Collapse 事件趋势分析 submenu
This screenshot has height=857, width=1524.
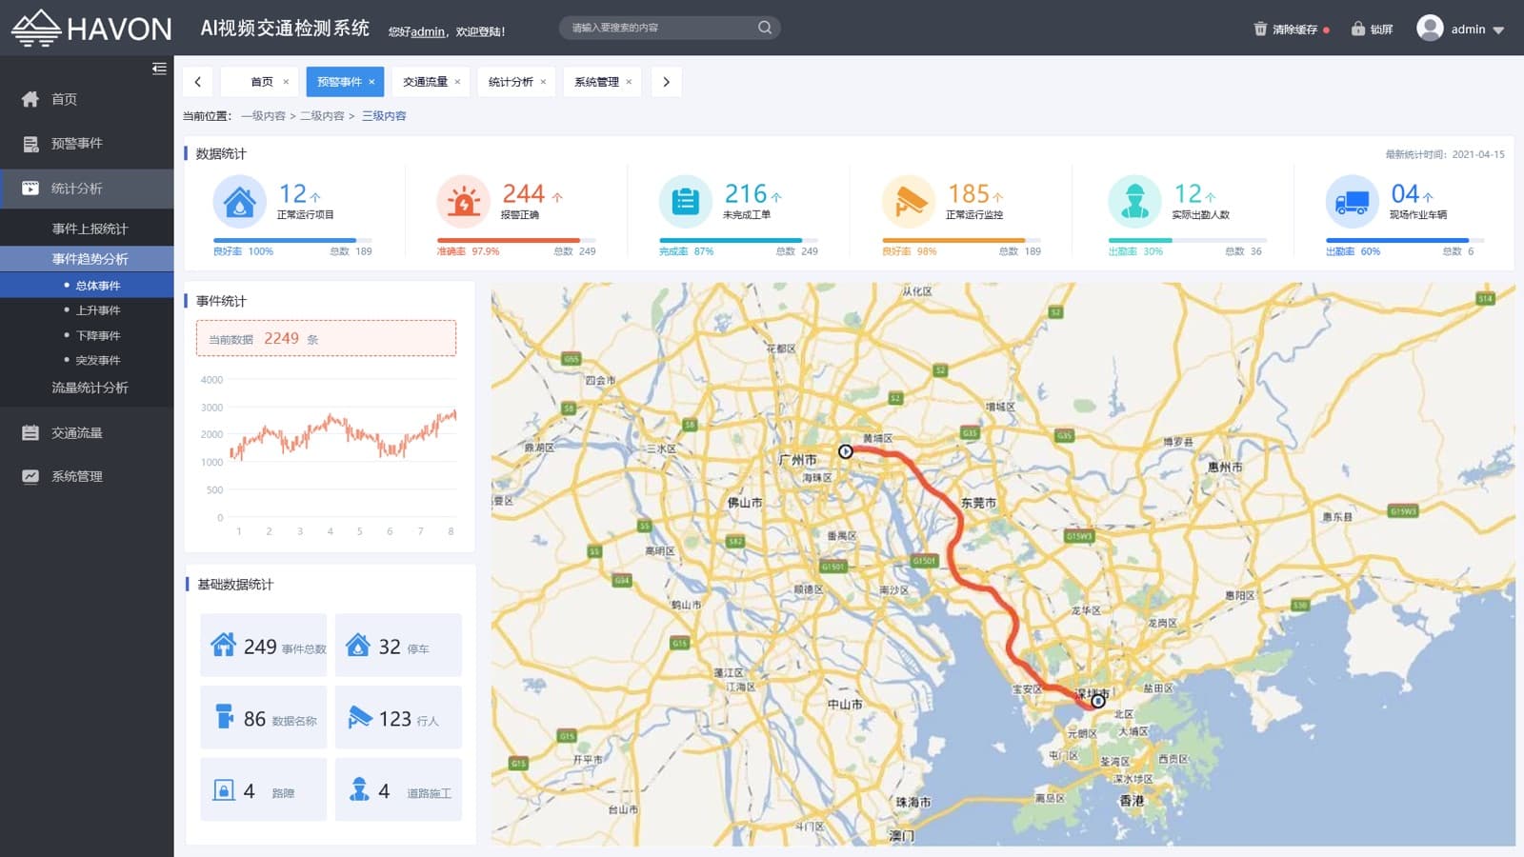coord(87,259)
